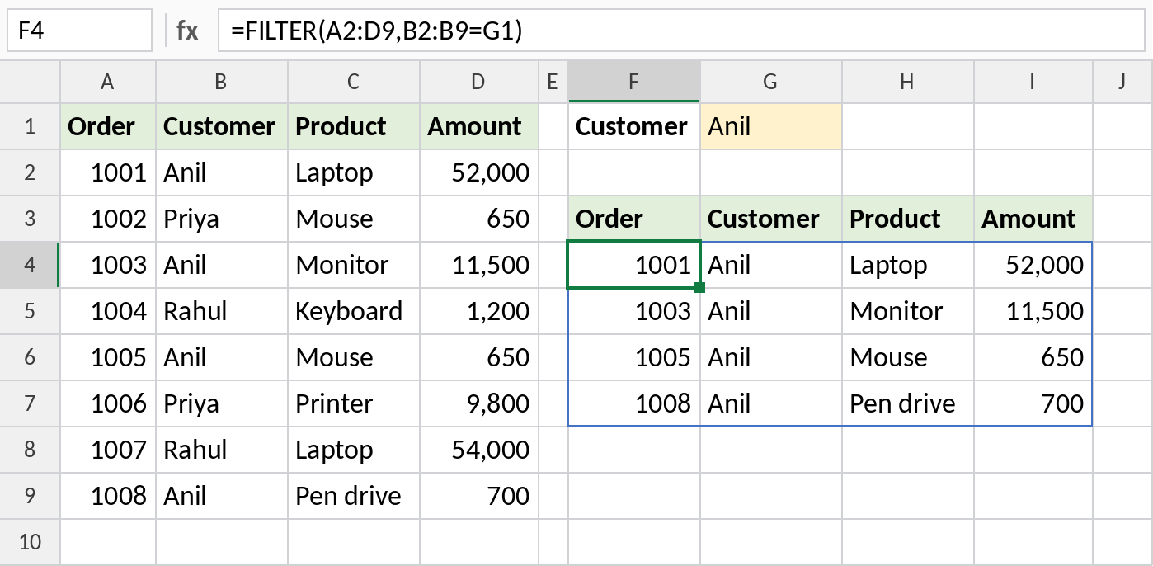Click the "Amount" result header in I3
This screenshot has height=566, width=1153.
pyautogui.click(x=1033, y=219)
